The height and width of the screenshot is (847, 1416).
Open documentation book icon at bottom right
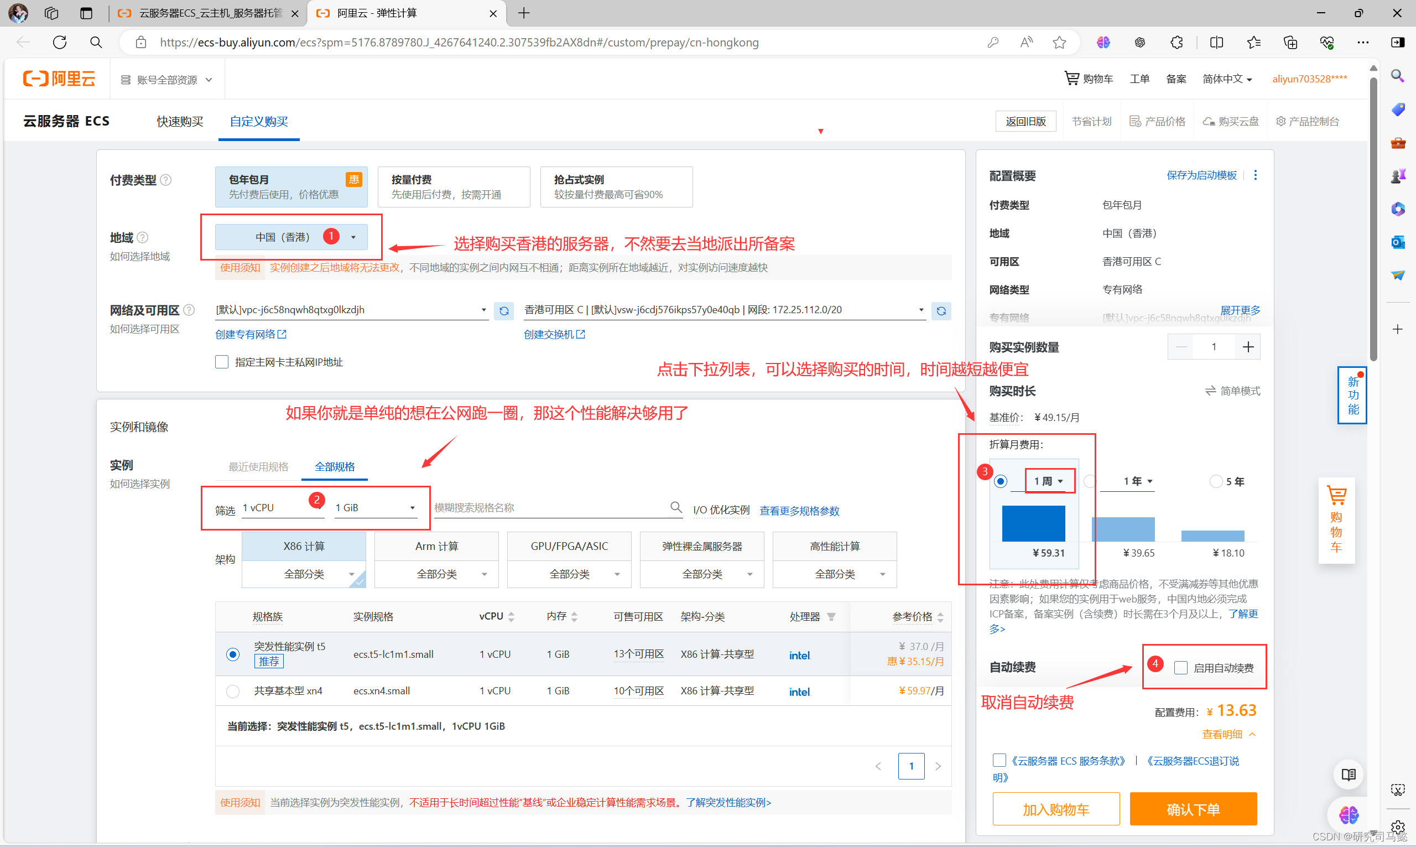1349,775
